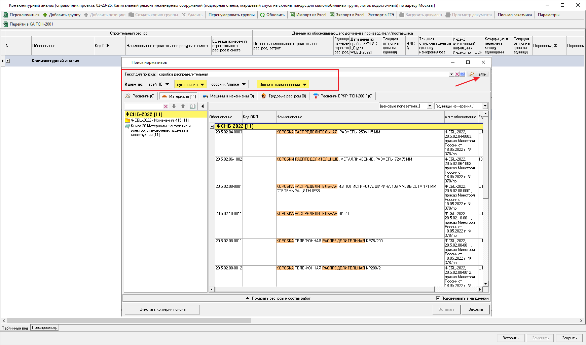
Task: Click in the Текст для поиска field
Action: (x=269, y=74)
